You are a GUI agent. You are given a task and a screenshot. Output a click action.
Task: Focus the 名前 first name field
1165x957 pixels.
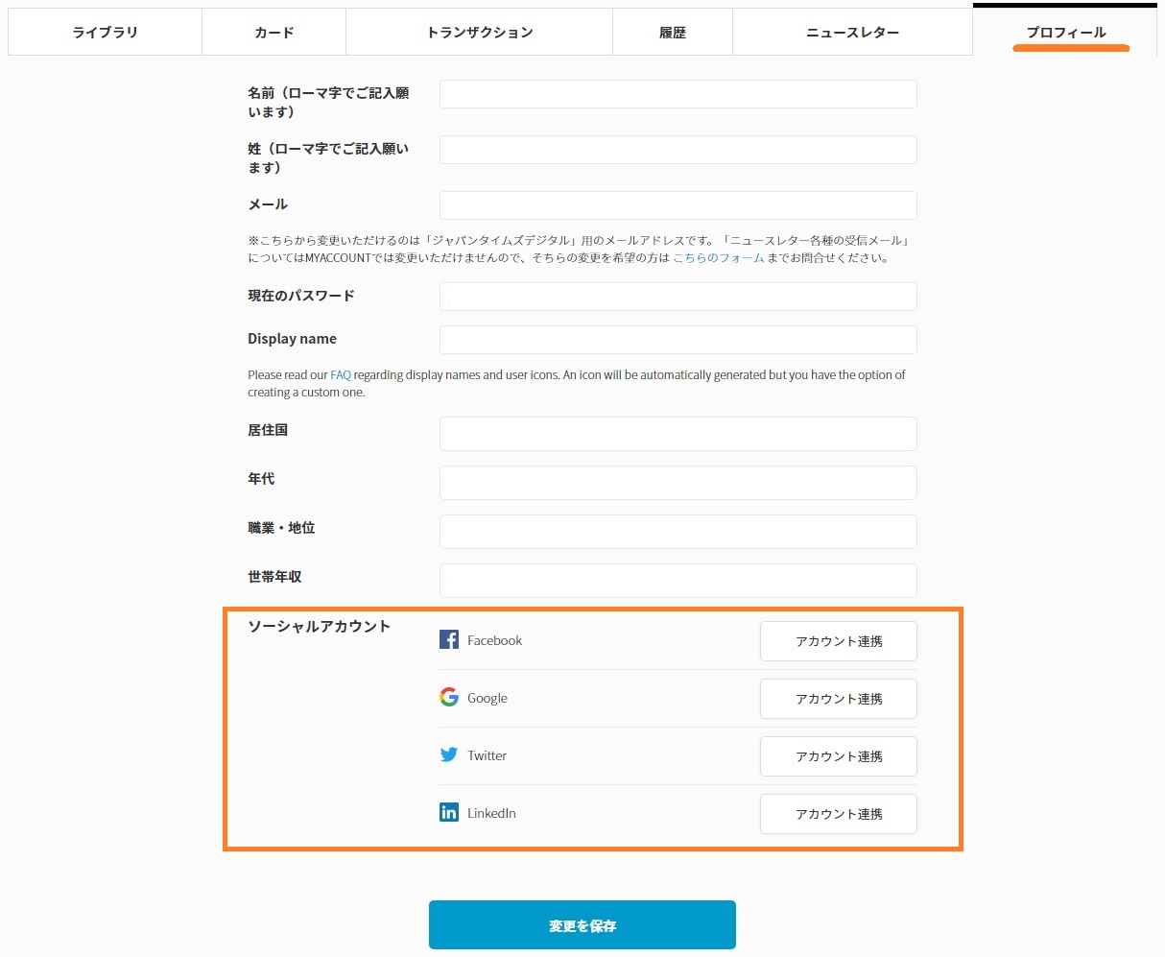point(678,94)
